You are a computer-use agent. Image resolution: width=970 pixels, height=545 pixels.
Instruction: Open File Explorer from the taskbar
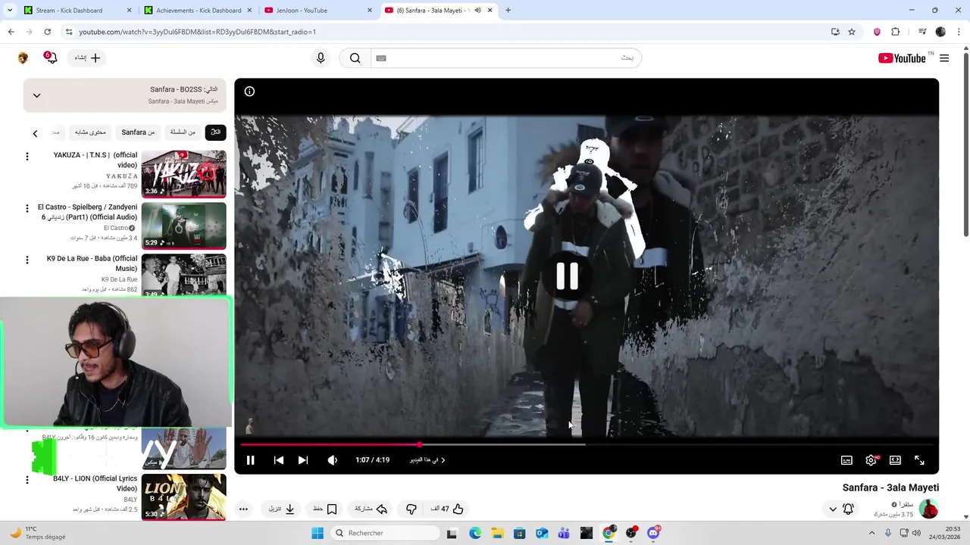tap(497, 533)
